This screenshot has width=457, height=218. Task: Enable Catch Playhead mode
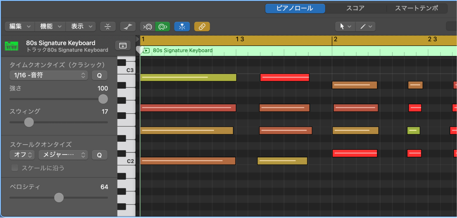click(182, 26)
